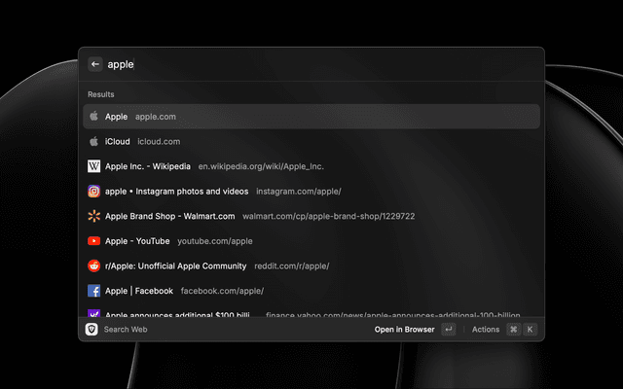Select the iCloud icloud.com result
This screenshot has height=389, width=623.
[311, 142]
